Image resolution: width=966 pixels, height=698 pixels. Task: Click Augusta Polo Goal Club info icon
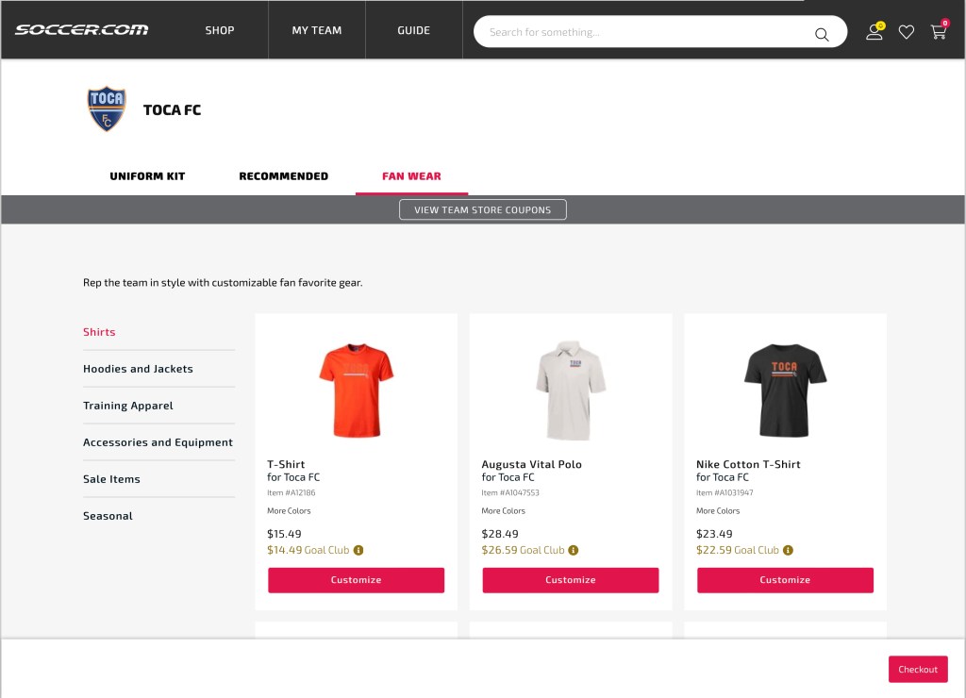pos(573,550)
